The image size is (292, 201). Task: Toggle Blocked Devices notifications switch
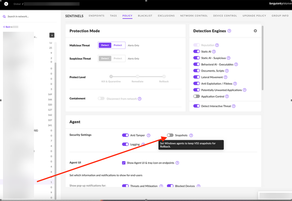click(170, 186)
